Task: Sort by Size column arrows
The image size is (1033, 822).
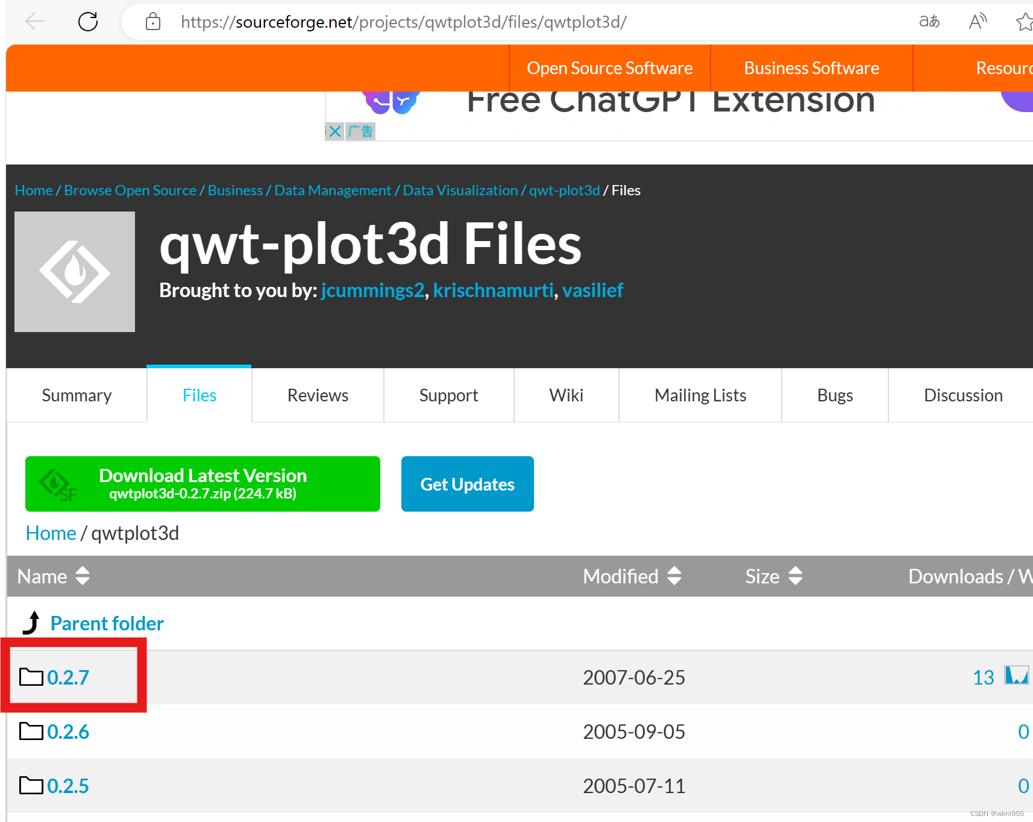Action: 796,576
